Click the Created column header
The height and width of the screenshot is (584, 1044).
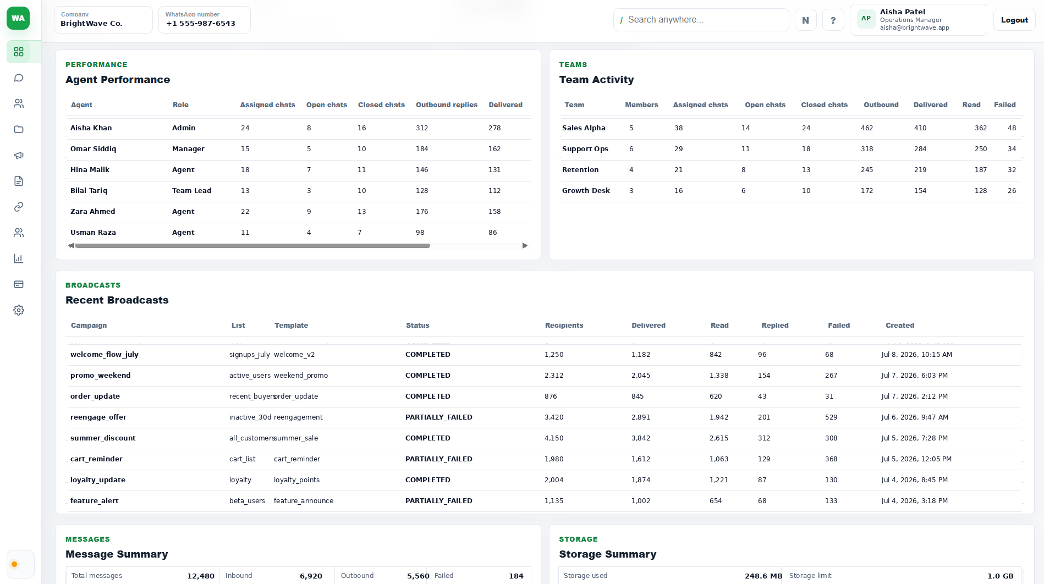(900, 326)
